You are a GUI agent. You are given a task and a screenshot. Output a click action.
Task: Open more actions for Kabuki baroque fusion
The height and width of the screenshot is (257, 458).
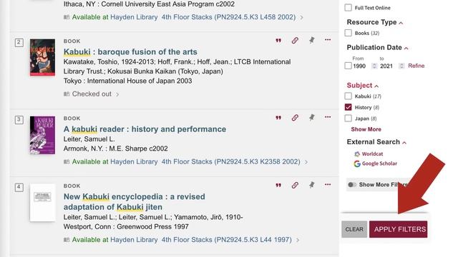coord(328,40)
